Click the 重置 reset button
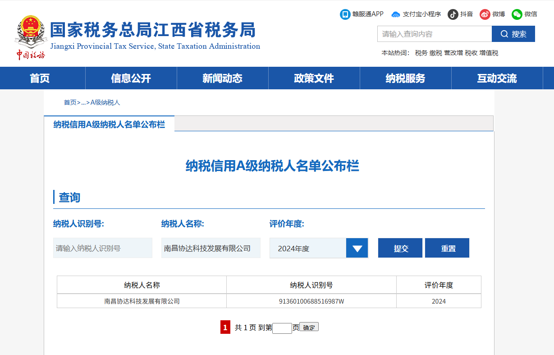This screenshot has width=554, height=355. [x=448, y=249]
